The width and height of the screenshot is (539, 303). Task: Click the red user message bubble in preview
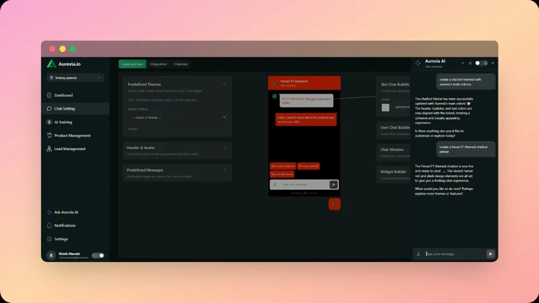pyautogui.click(x=306, y=119)
